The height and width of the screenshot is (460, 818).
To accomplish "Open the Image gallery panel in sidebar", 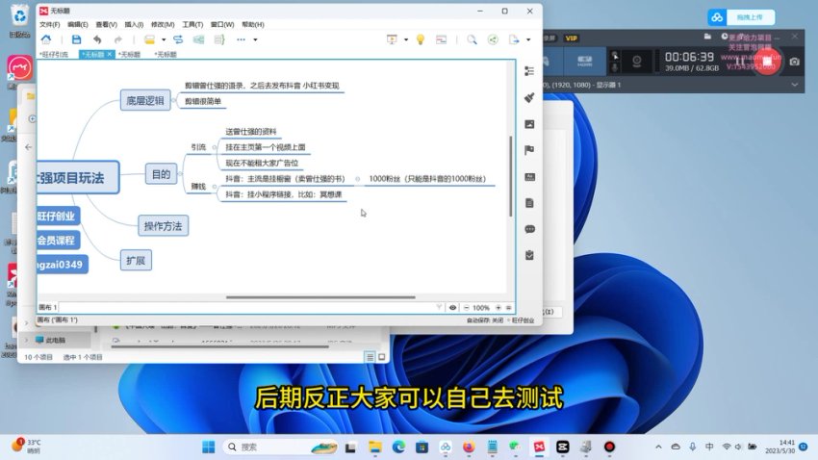I will click(x=529, y=124).
